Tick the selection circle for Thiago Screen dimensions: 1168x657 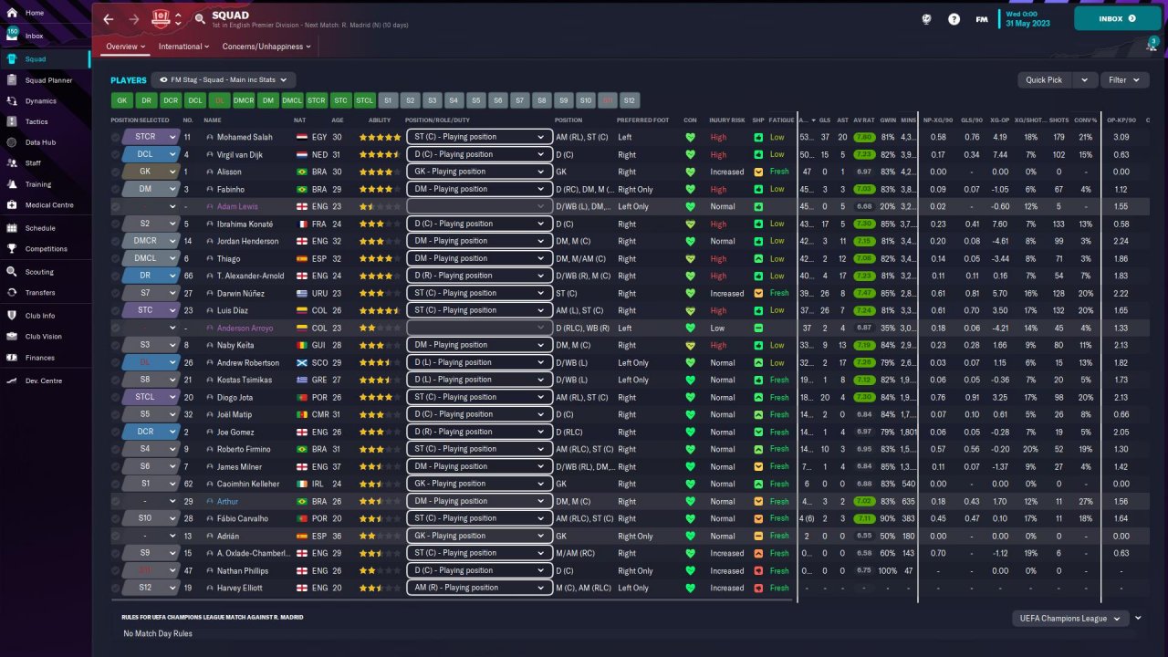115,258
